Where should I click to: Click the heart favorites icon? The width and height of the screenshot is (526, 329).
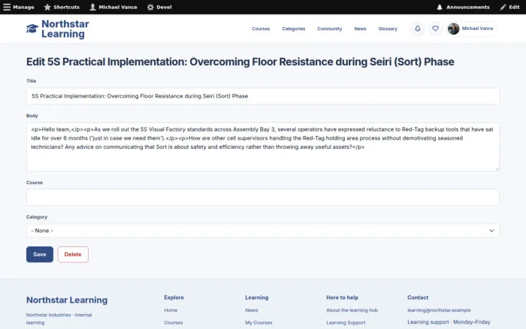435,29
